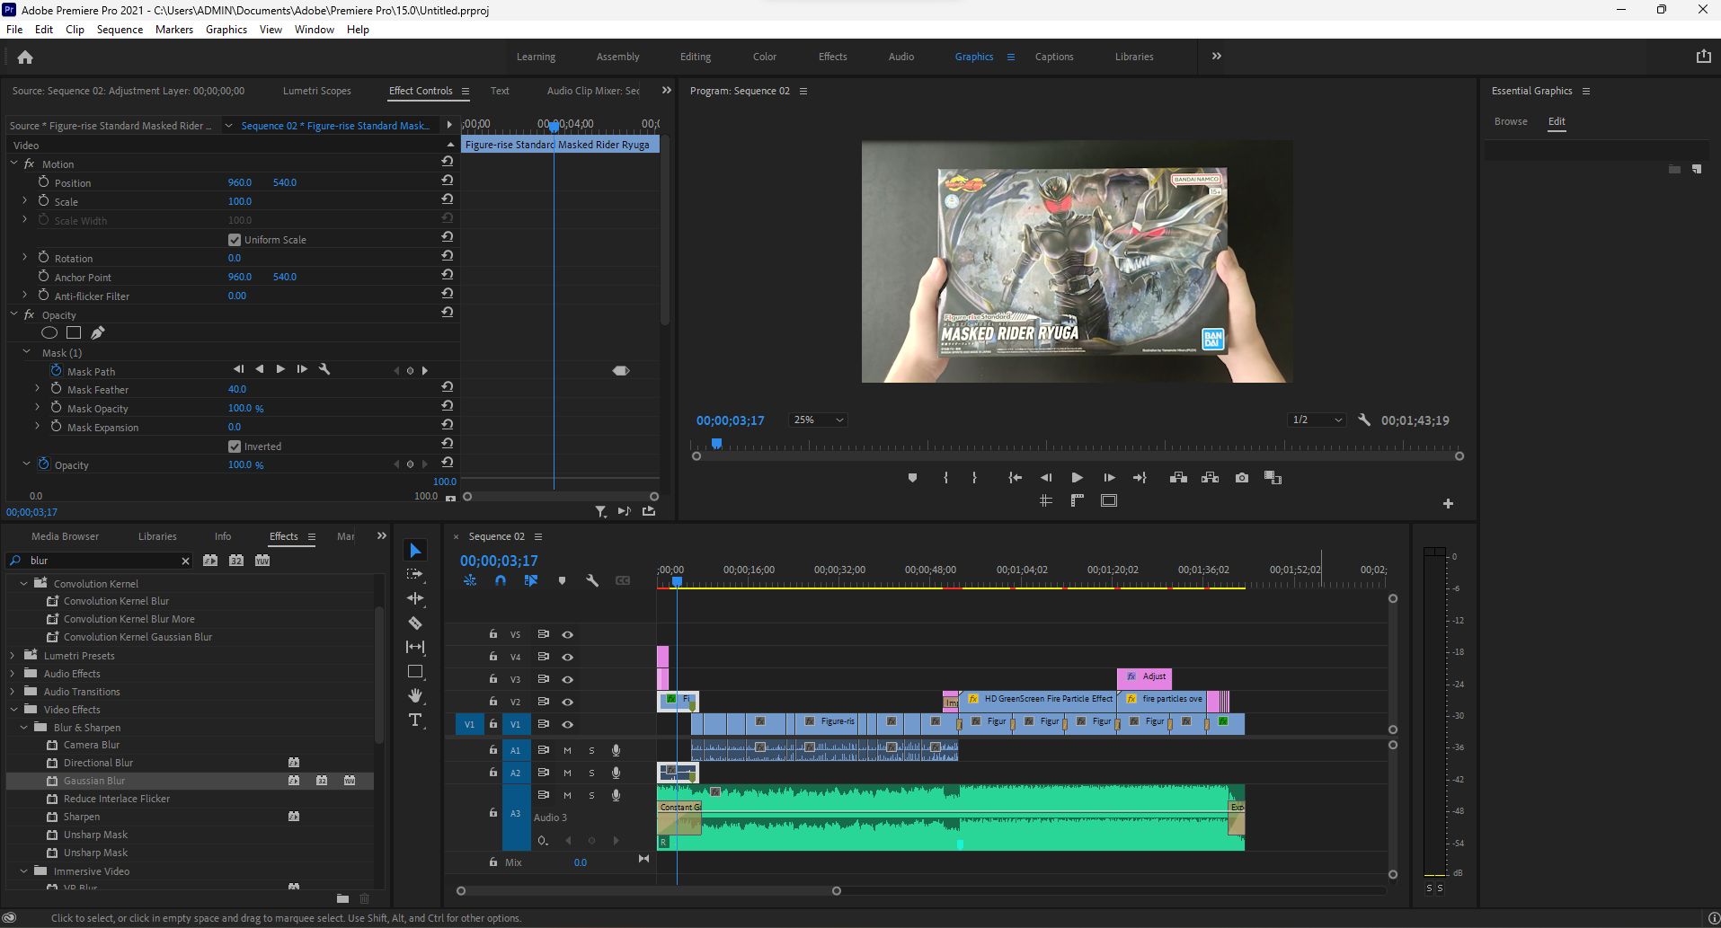
Task: Play the sequence in Program Monitor
Action: pos(1077,478)
